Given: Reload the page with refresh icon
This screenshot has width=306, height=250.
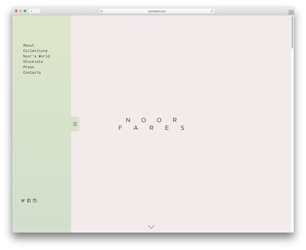Looking at the screenshot, I should (x=212, y=11).
